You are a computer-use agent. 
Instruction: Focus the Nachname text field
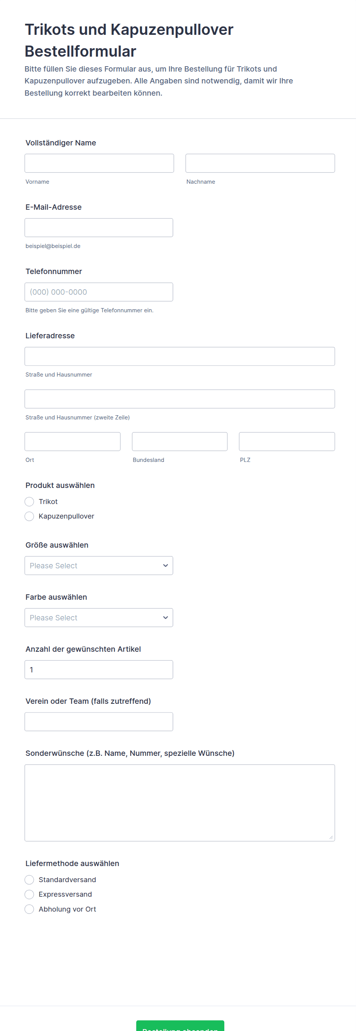pyautogui.click(x=260, y=163)
